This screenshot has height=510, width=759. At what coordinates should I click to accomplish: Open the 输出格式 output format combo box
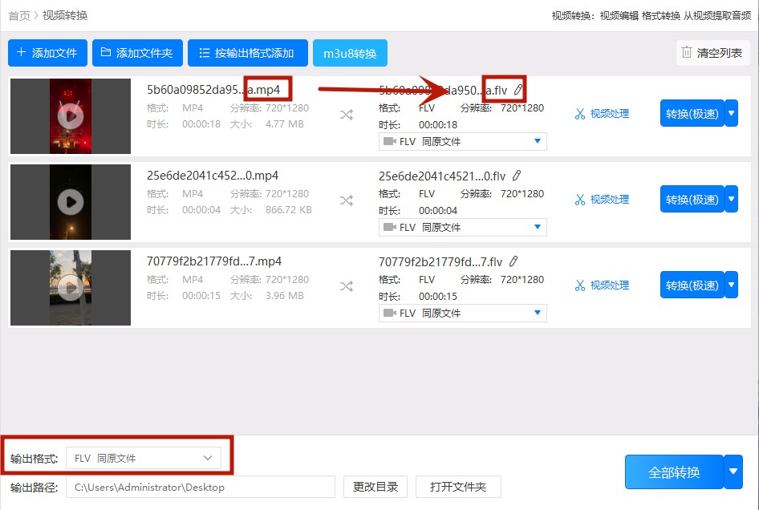coord(144,457)
